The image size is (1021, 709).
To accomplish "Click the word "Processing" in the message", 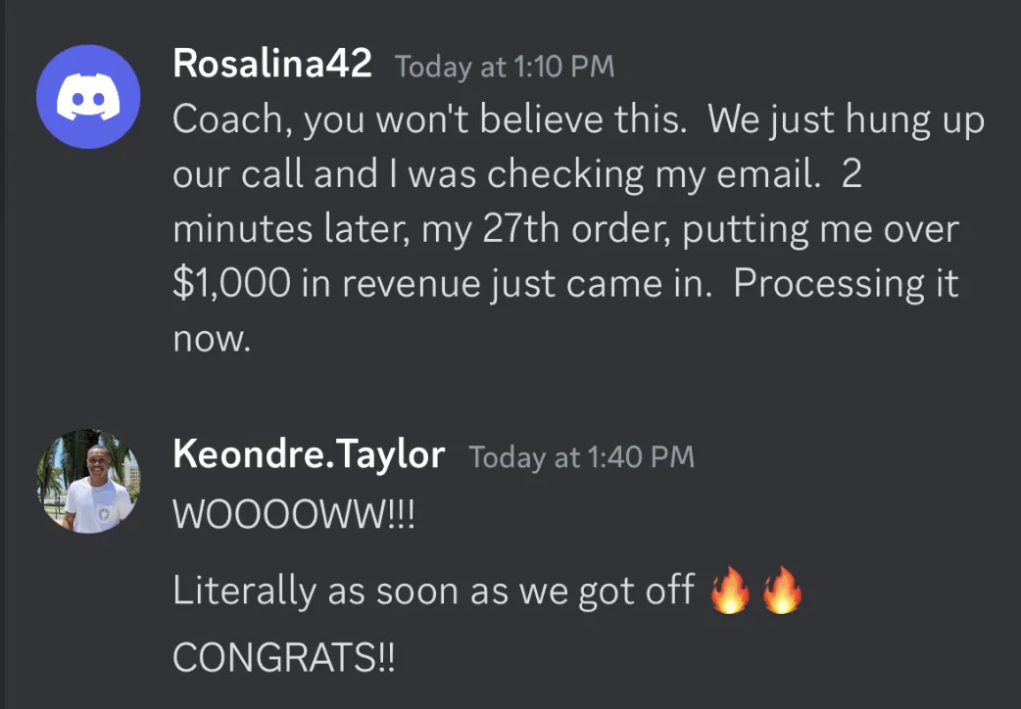I will point(822,284).
